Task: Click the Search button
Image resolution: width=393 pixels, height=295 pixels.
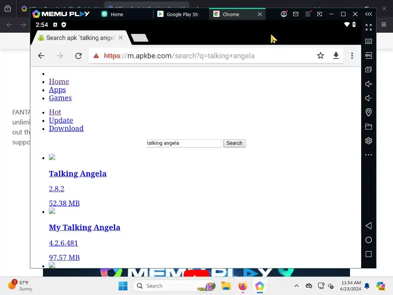Action: (x=234, y=143)
